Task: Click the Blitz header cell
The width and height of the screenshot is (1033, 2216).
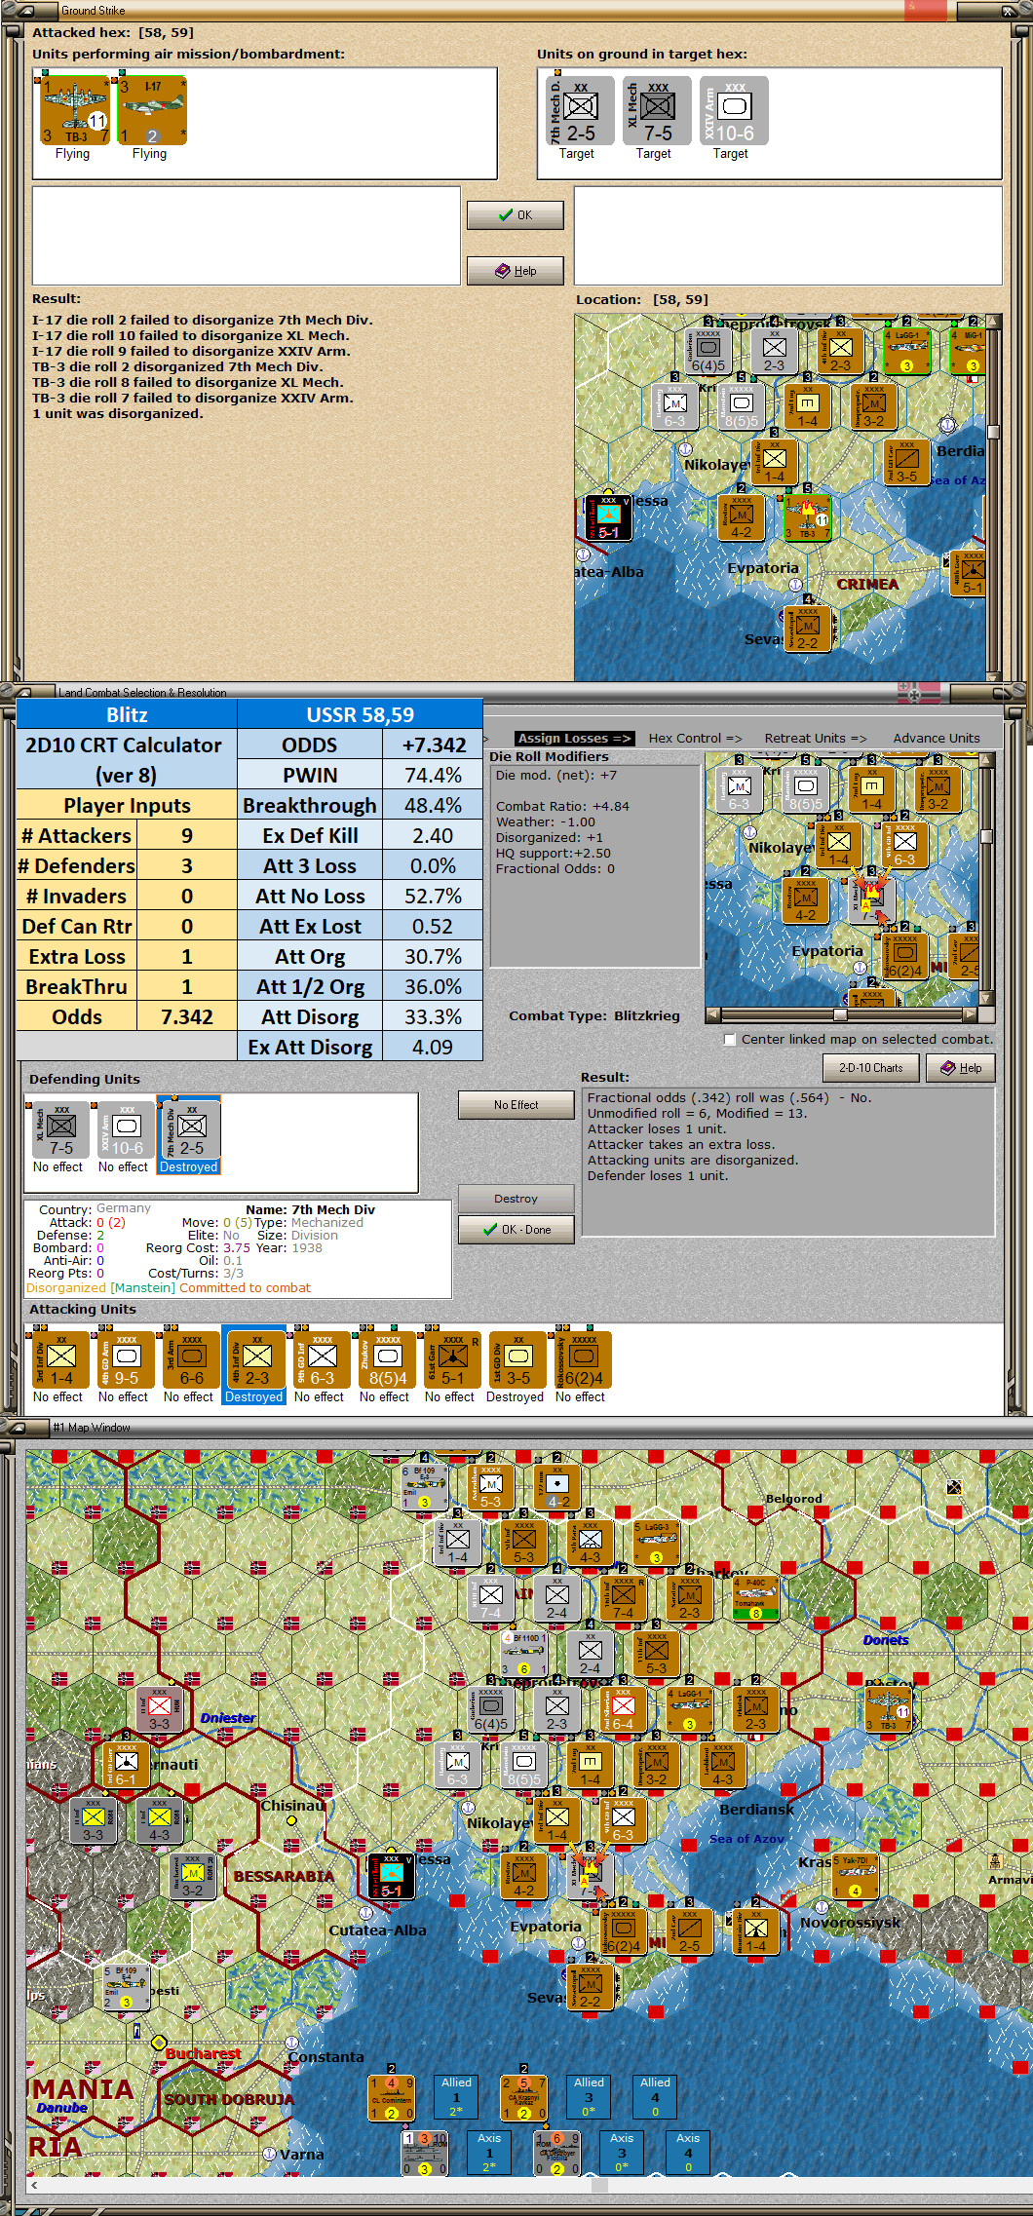Action: pos(127,715)
